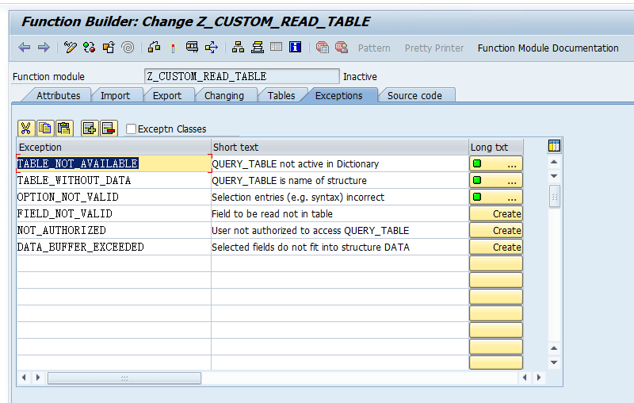Go to the Changing tab

pyautogui.click(x=224, y=95)
